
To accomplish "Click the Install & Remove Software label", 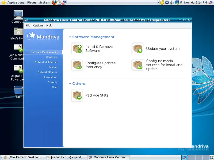I will (x=99, y=49).
